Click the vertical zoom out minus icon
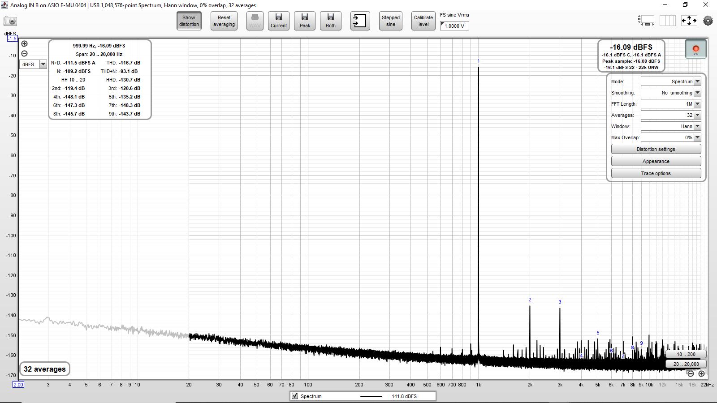Viewport: 717px width, 403px height. pyautogui.click(x=25, y=54)
